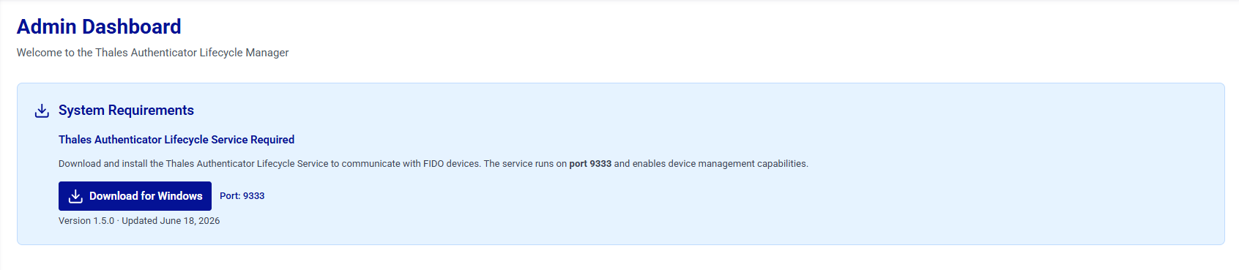The image size is (1239, 270).
Task: Click the Thales Authenticator Lifecycle Service phrase in the description
Action: (x=248, y=164)
